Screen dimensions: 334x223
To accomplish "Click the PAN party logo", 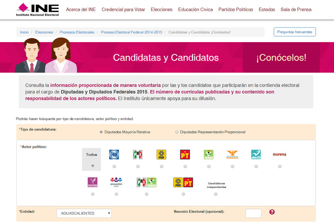I will [x=114, y=154].
